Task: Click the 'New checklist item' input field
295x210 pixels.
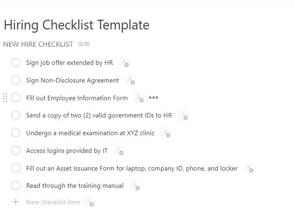Action: (53, 202)
